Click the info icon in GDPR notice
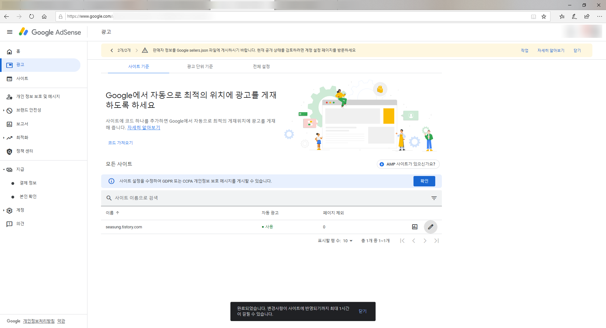 [x=111, y=181]
